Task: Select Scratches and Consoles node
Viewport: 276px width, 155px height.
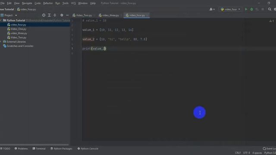Action: tap(20, 46)
